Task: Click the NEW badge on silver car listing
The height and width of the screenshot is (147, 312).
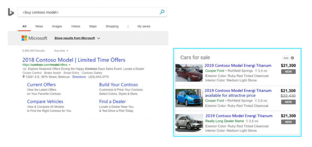Action: (288, 122)
